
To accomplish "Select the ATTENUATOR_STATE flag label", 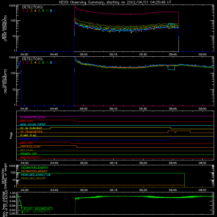I will [33, 117].
